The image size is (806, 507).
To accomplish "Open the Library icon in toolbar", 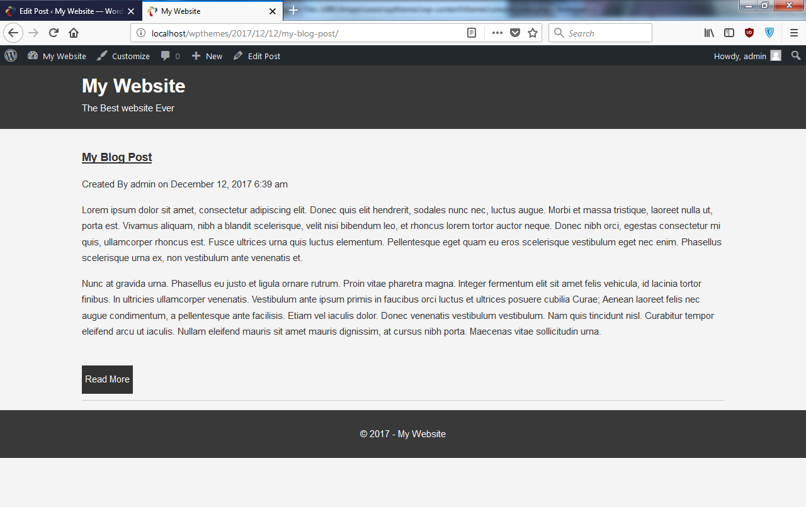I will click(x=709, y=33).
